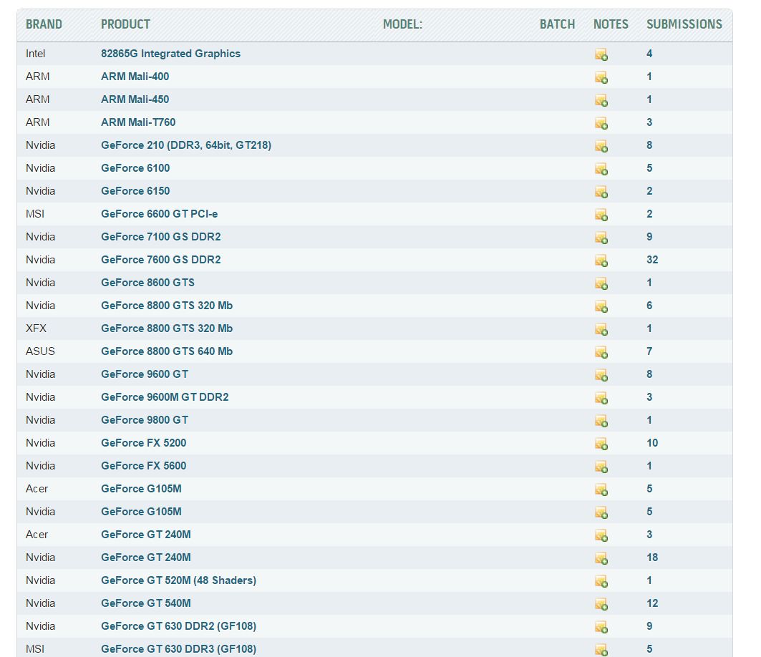Click the MODEL: column header

point(403,24)
